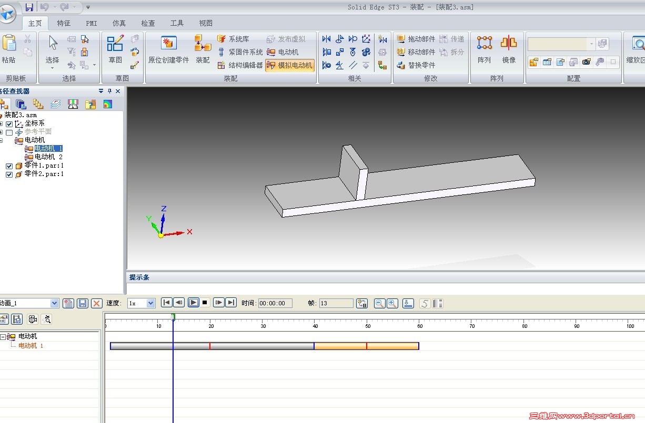The width and height of the screenshot is (645, 423).
Task: Switch to the 视图 tab
Action: [x=206, y=23]
